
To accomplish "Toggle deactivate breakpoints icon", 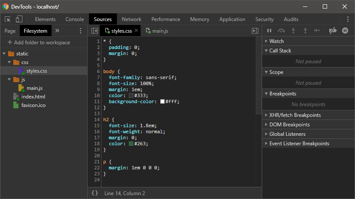I will [x=333, y=31].
